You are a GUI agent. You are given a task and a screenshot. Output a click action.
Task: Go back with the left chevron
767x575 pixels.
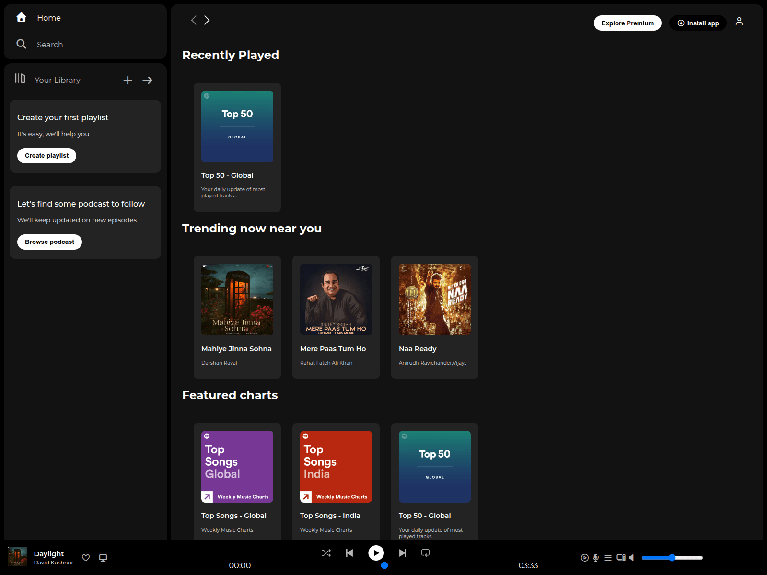click(194, 20)
